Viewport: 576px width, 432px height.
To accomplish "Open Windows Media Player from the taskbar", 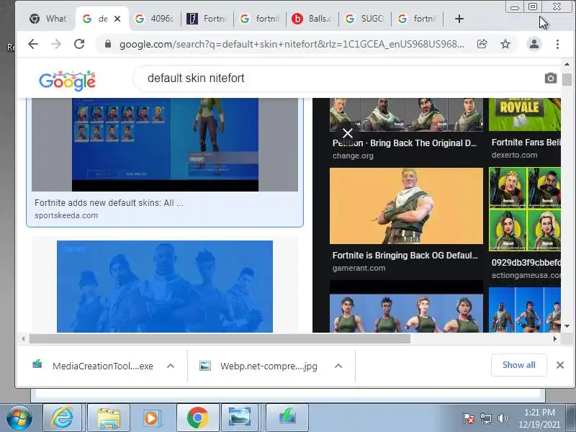I will [152, 418].
